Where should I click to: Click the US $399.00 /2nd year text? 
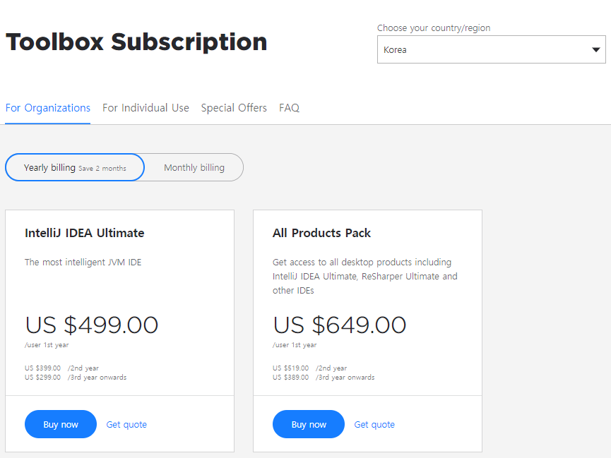(x=61, y=368)
